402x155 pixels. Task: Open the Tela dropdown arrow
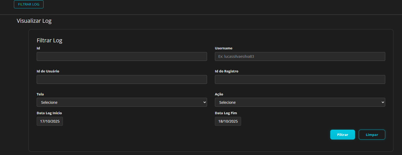205,102
